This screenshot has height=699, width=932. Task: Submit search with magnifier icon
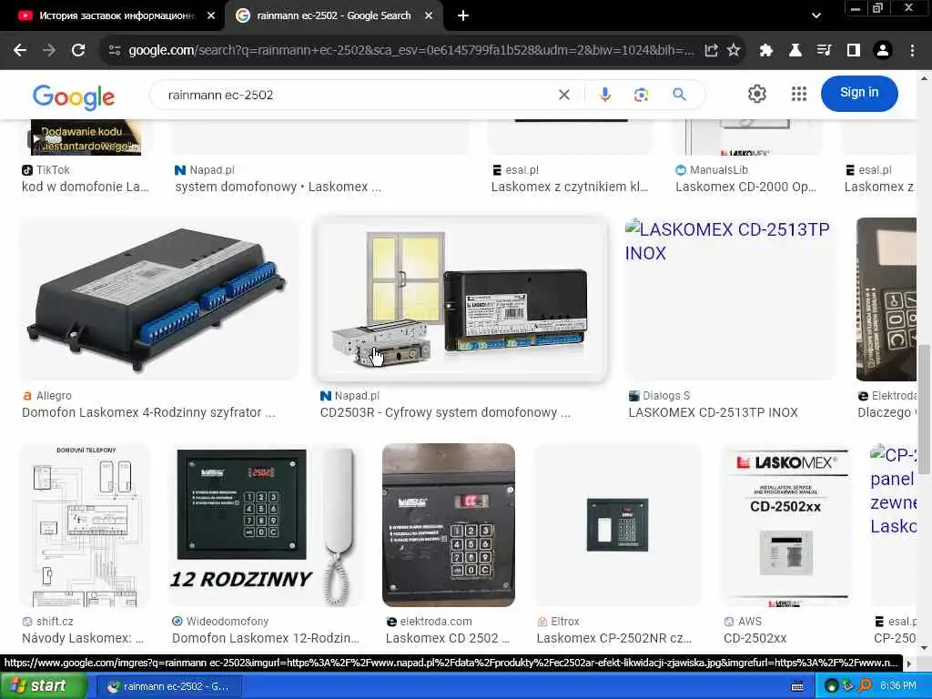(679, 95)
